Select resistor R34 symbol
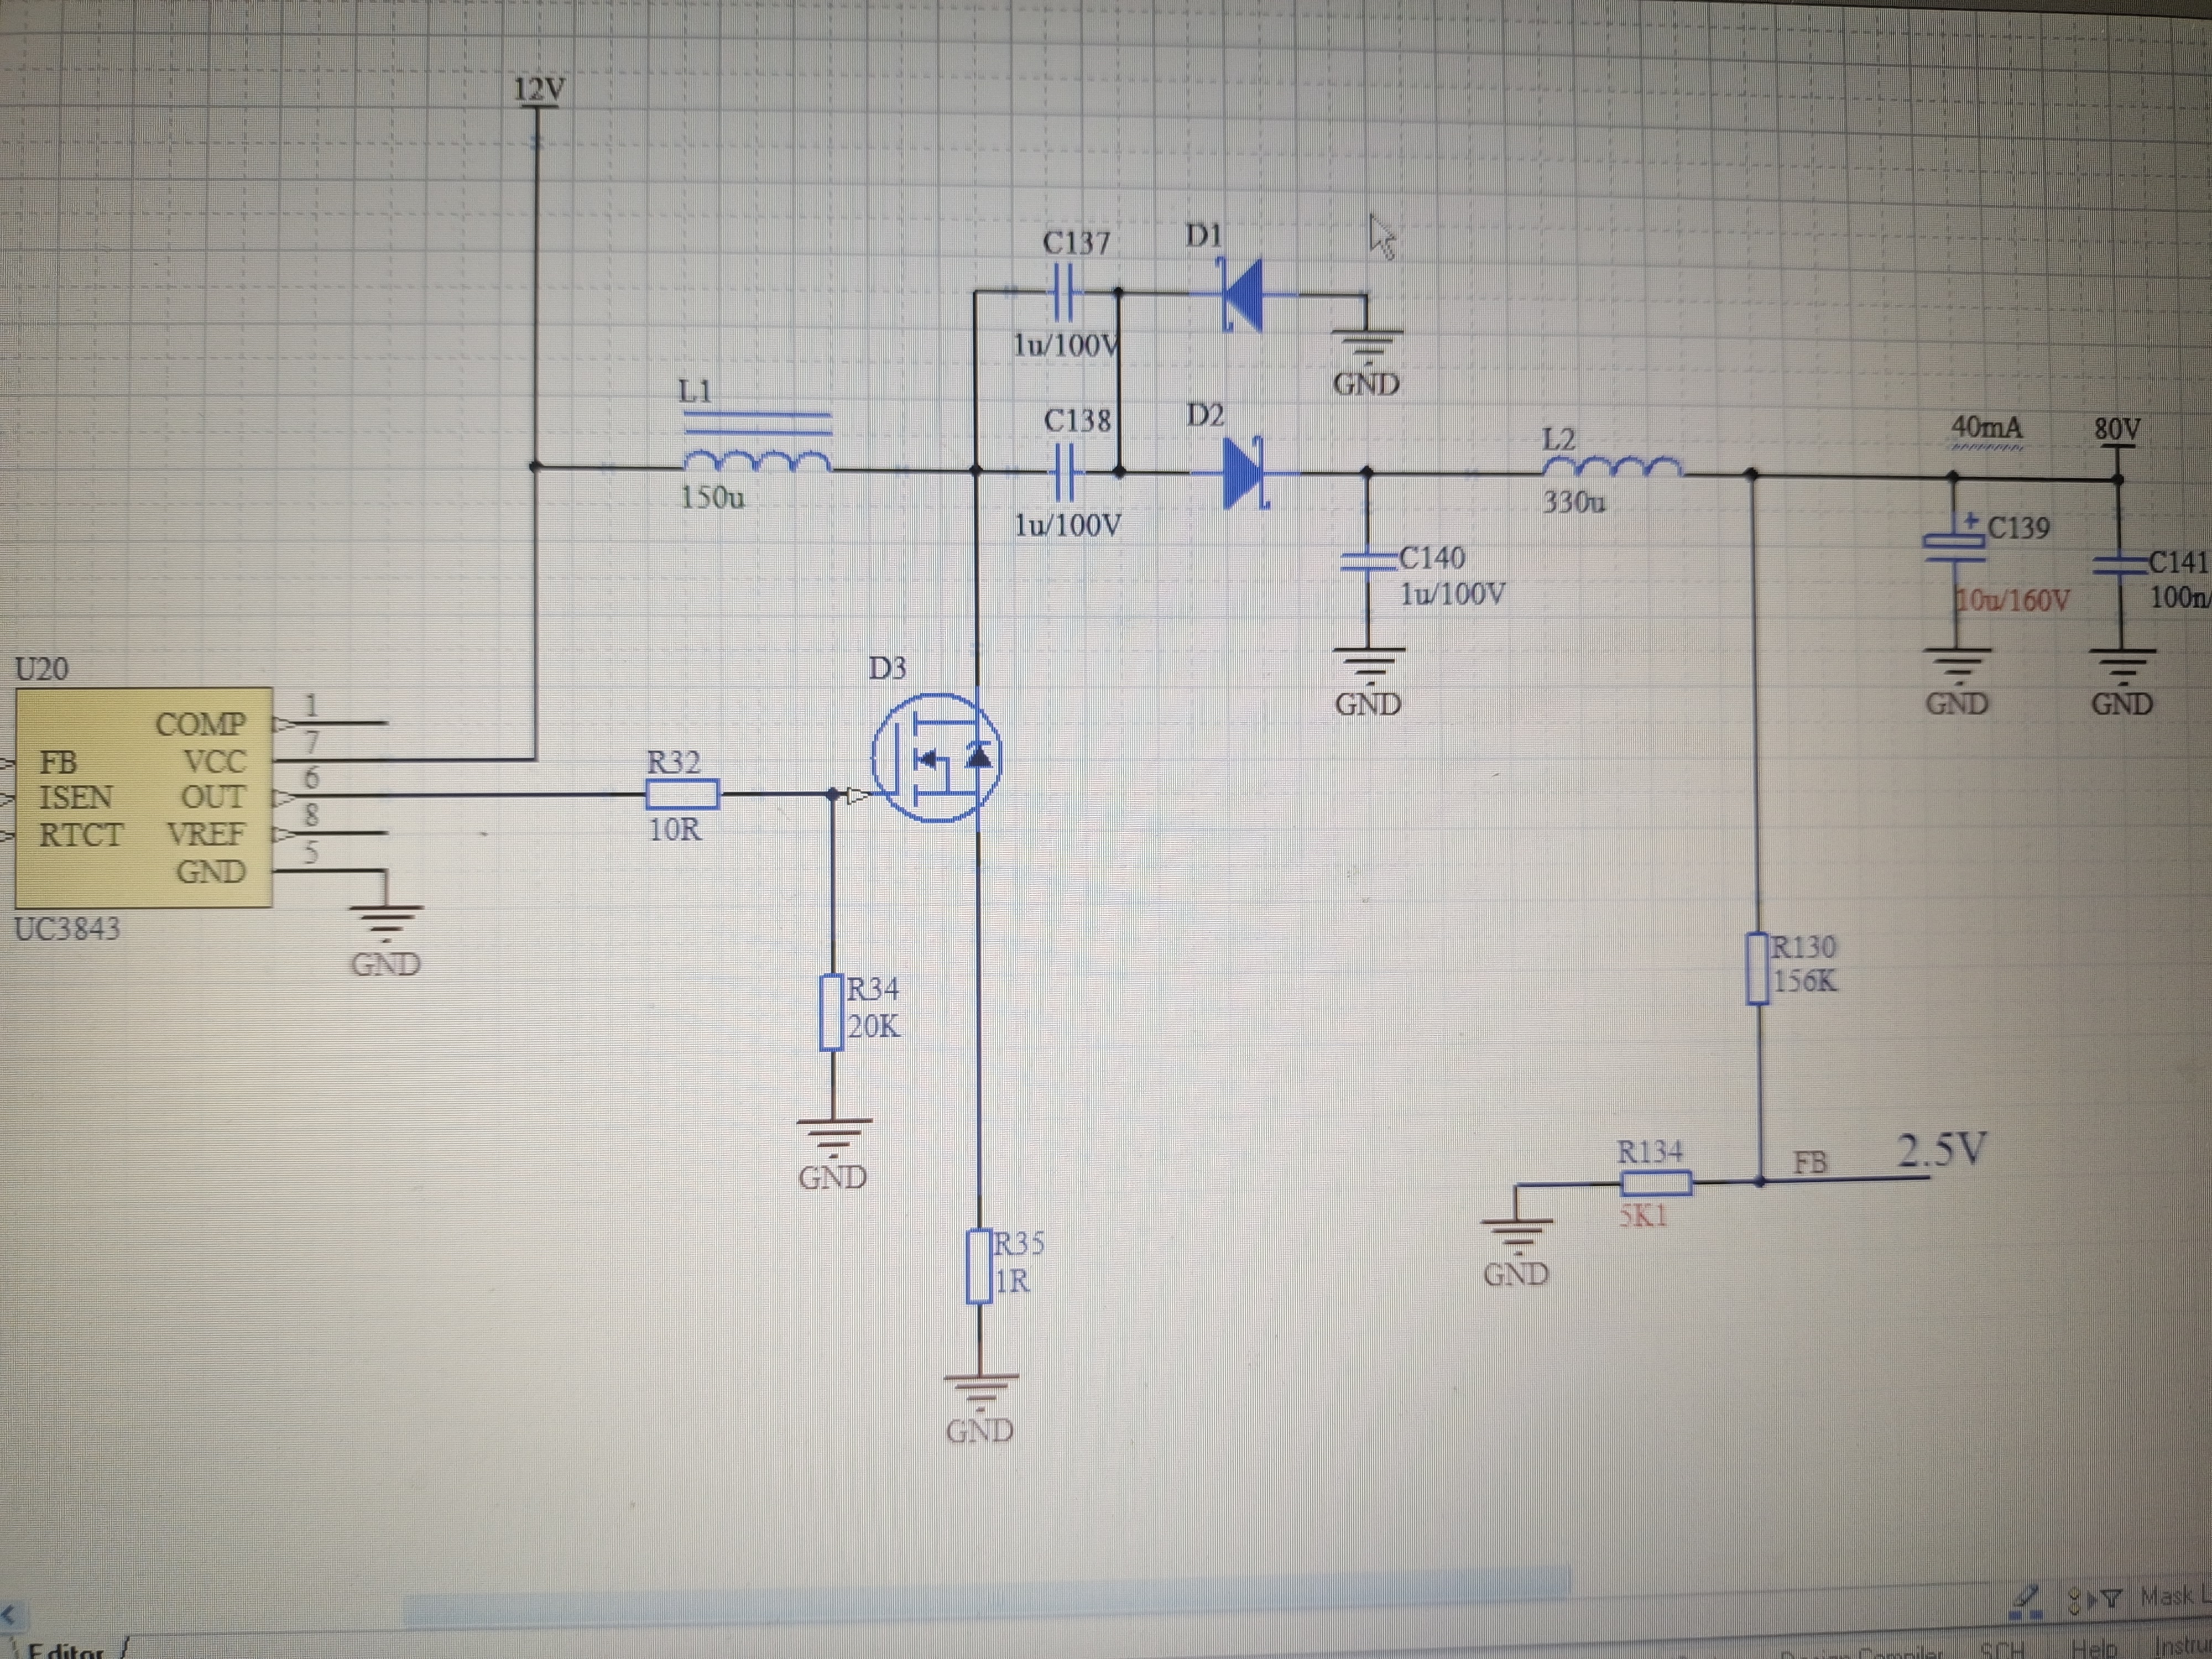 (831, 1012)
